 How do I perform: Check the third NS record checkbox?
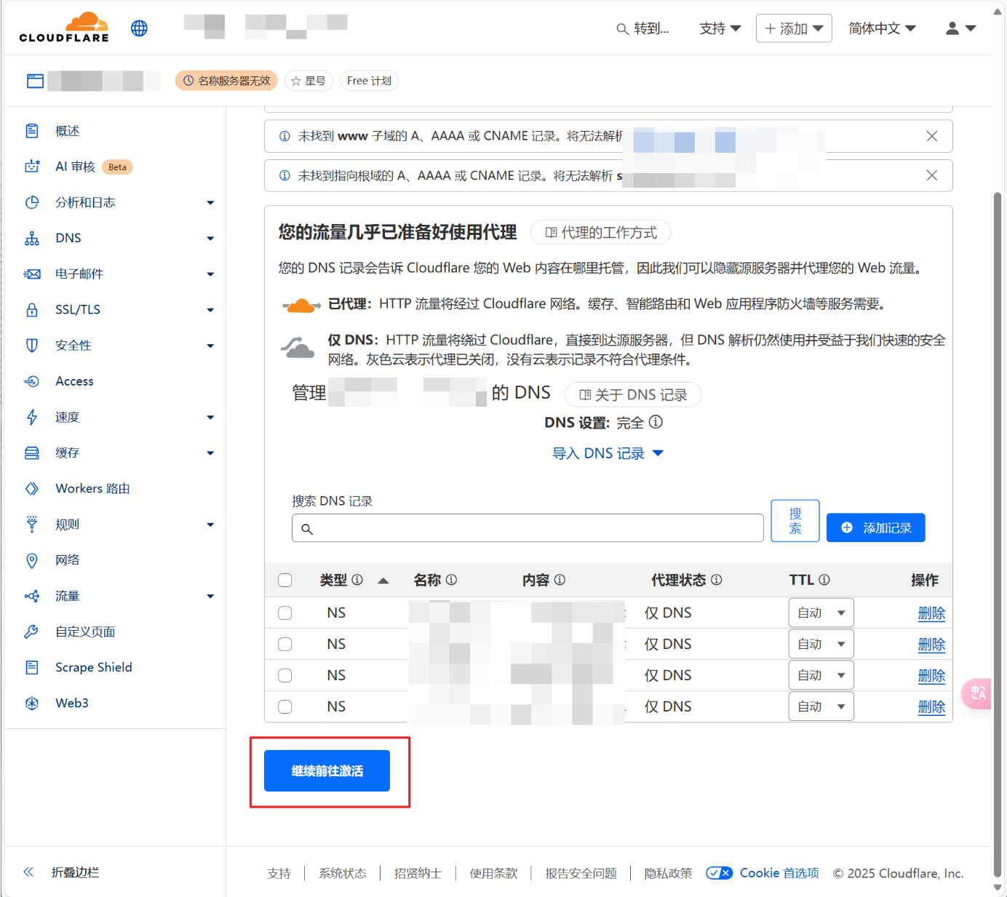[285, 676]
